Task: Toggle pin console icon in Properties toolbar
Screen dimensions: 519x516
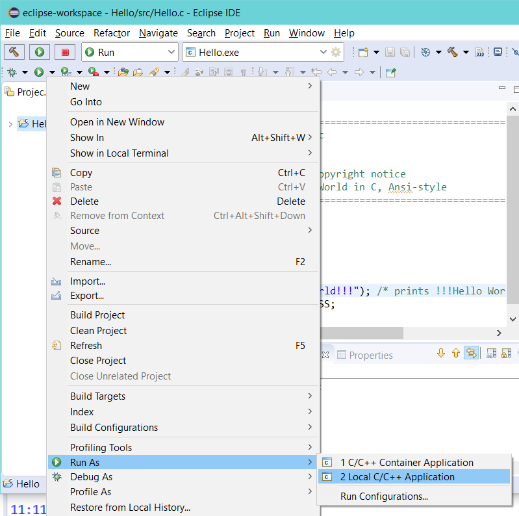Action: tap(506, 354)
